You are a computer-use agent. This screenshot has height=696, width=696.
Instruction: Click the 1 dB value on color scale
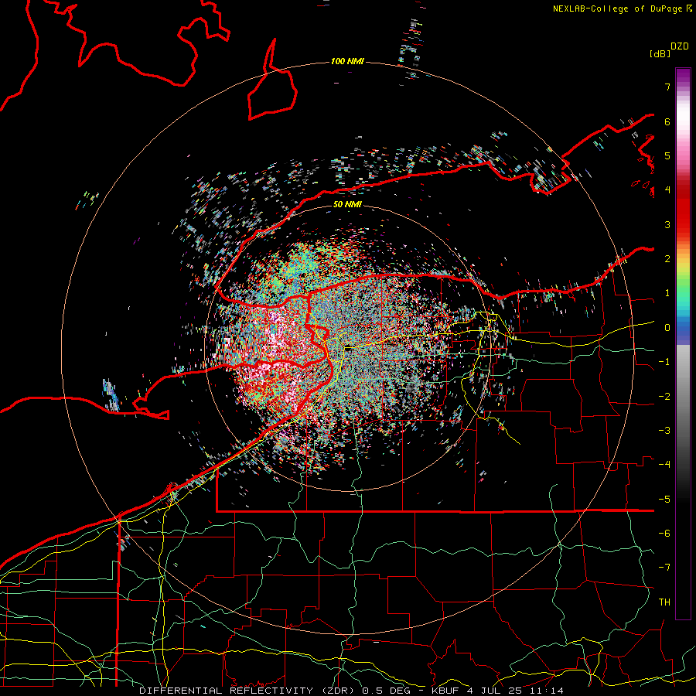point(667,293)
